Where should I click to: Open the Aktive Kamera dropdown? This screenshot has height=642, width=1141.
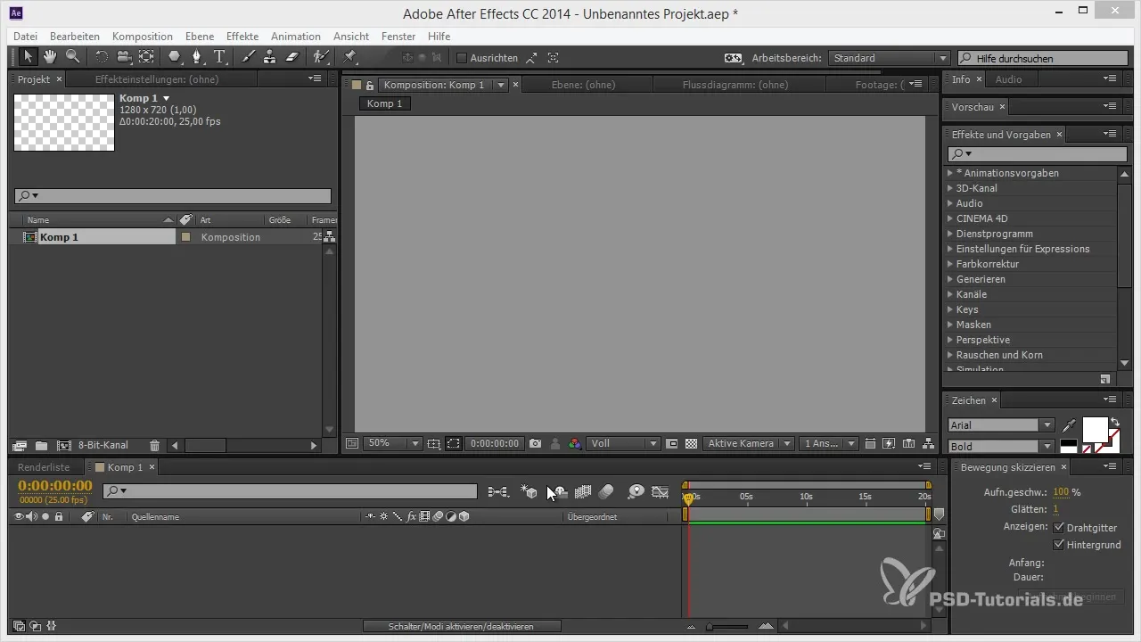[x=749, y=443]
